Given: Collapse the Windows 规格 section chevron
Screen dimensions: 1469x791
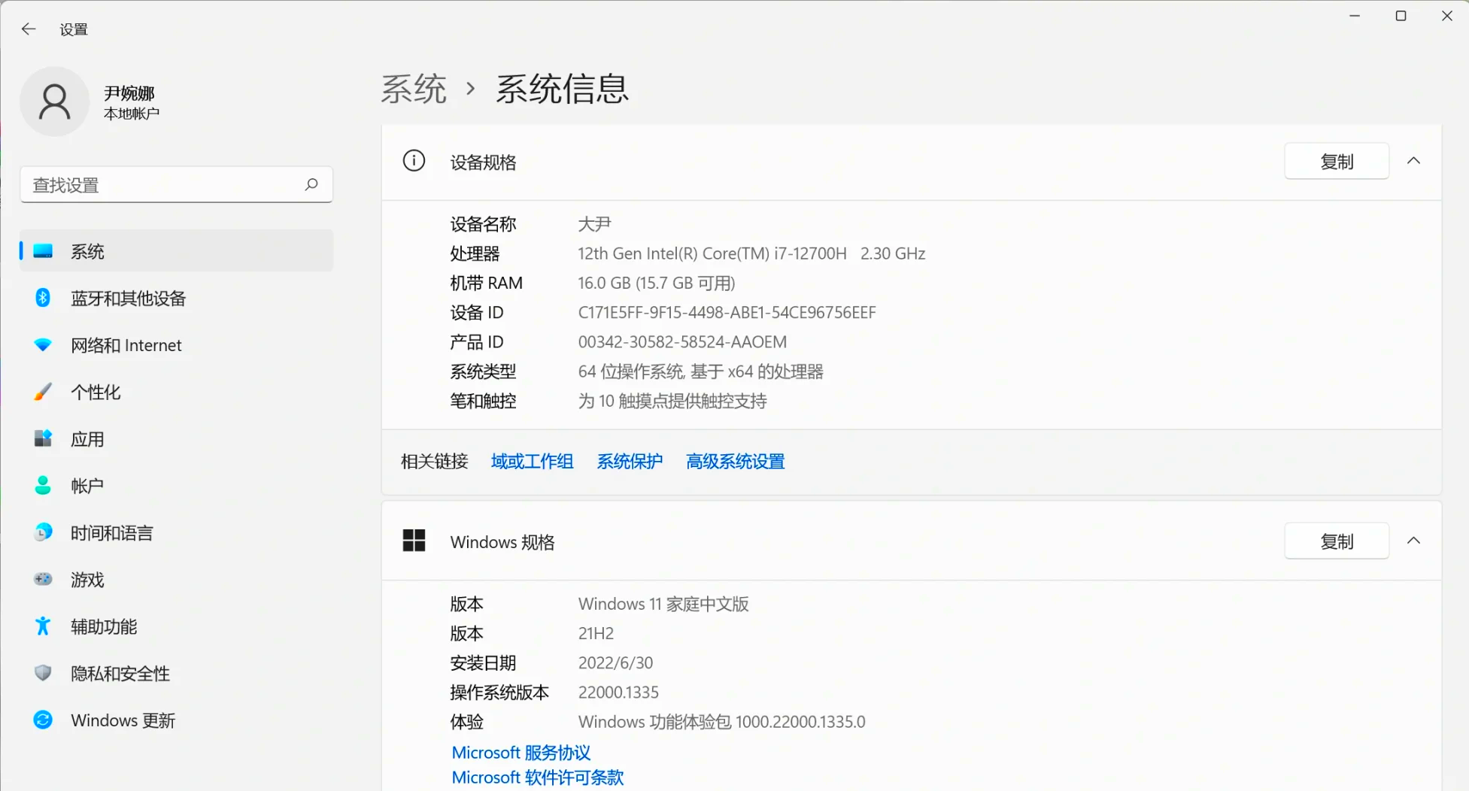Looking at the screenshot, I should 1414,541.
